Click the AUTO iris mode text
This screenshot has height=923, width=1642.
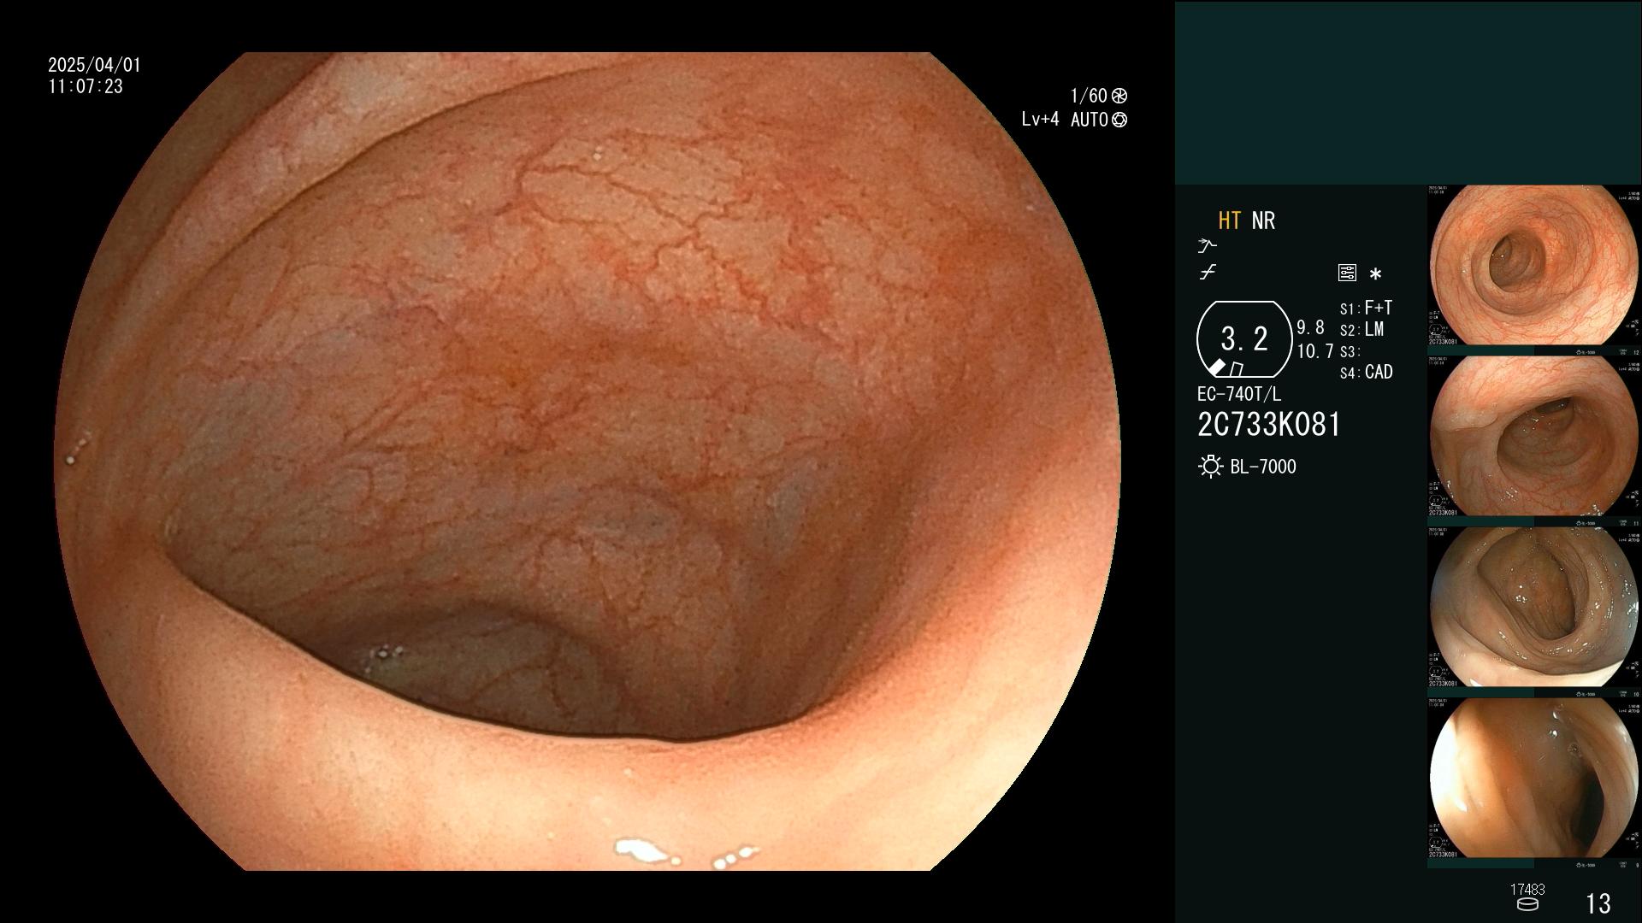(1089, 120)
